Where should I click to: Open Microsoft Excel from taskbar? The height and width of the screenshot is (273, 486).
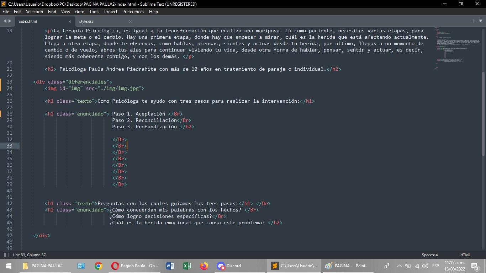(x=187, y=266)
